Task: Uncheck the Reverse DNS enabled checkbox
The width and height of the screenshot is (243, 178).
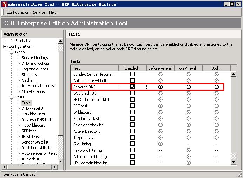Action: [x=132, y=87]
